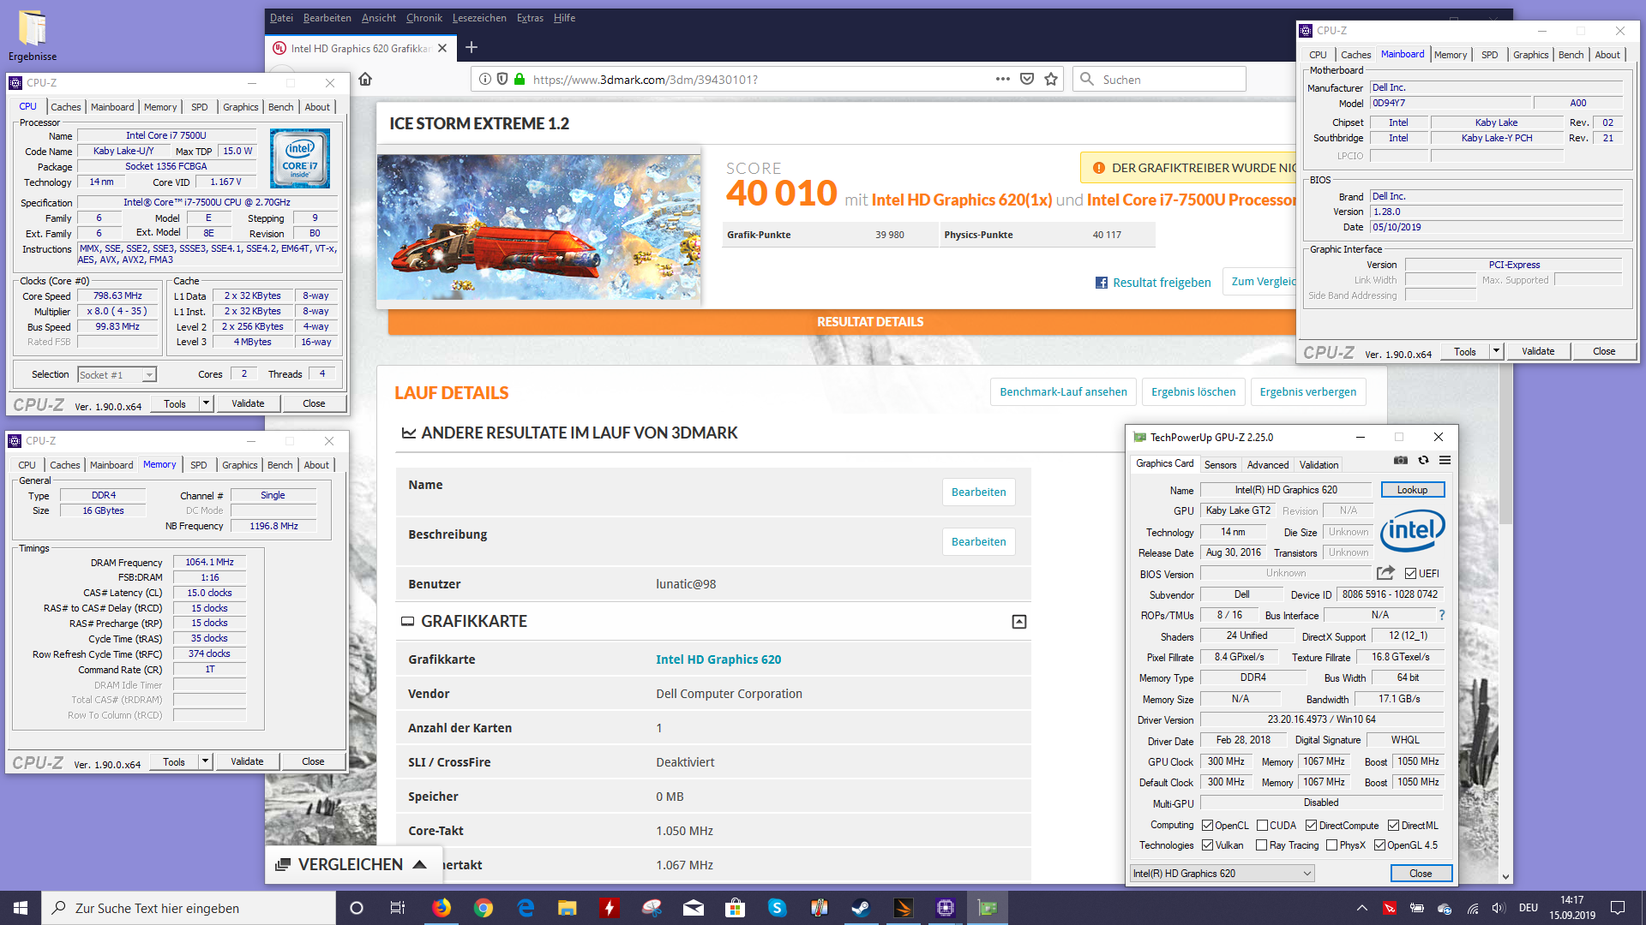Click Validate in CPU-Z Mainboard window
This screenshot has width=1646, height=925.
click(1538, 351)
